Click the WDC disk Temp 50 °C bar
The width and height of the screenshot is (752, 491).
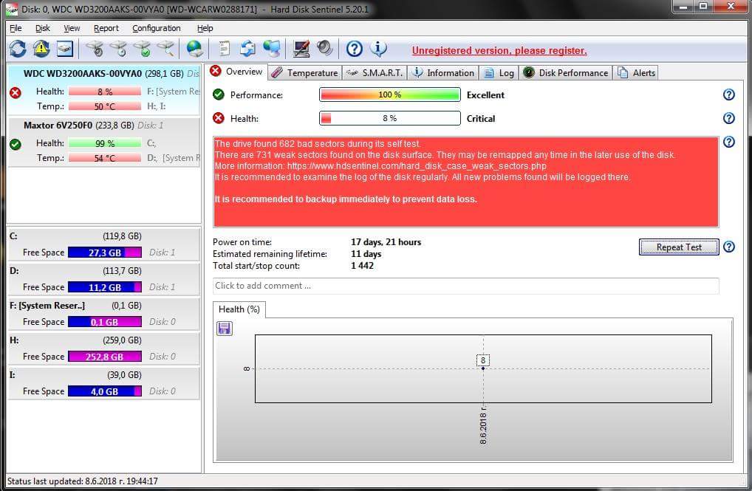click(x=105, y=106)
